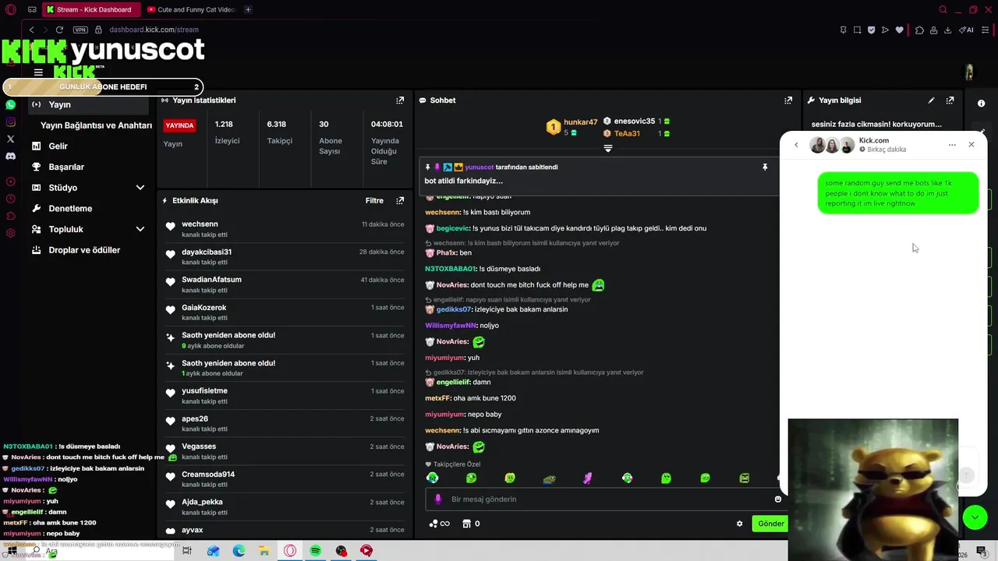Open the browser extensions puzzle icon

919,30
